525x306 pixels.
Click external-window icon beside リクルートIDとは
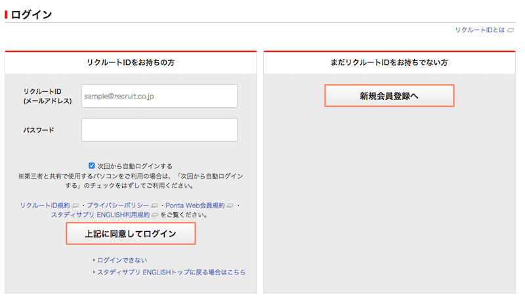[511, 30]
